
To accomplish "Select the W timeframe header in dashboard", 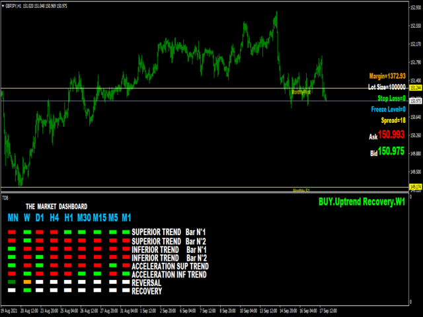I will tap(26, 217).
